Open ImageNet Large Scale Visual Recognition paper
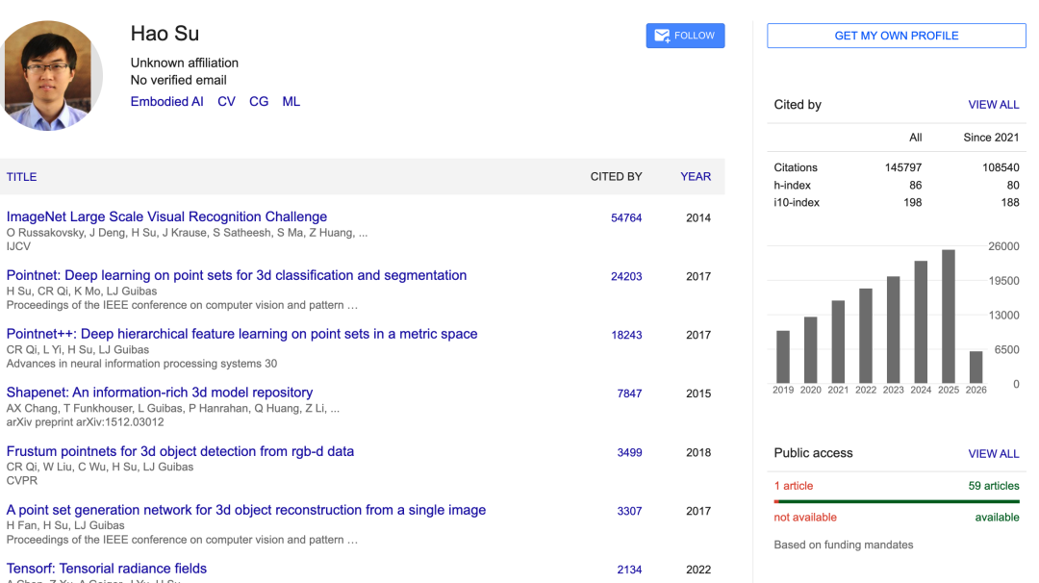Image resolution: width=1039 pixels, height=583 pixels. (x=166, y=217)
